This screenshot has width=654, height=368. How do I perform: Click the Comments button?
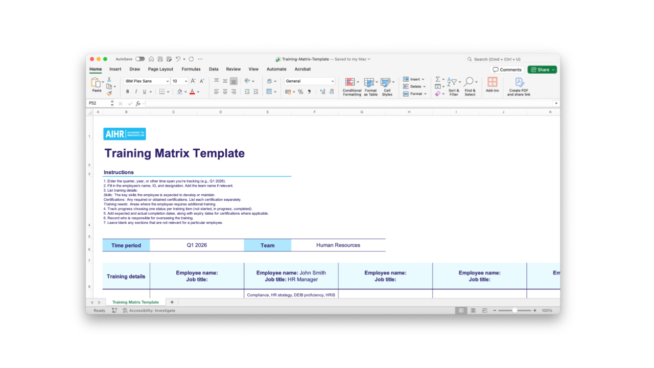[507, 70]
